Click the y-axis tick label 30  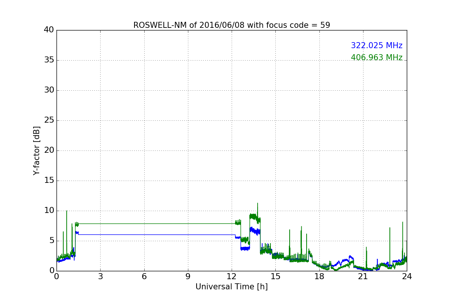pyautogui.click(x=49, y=90)
